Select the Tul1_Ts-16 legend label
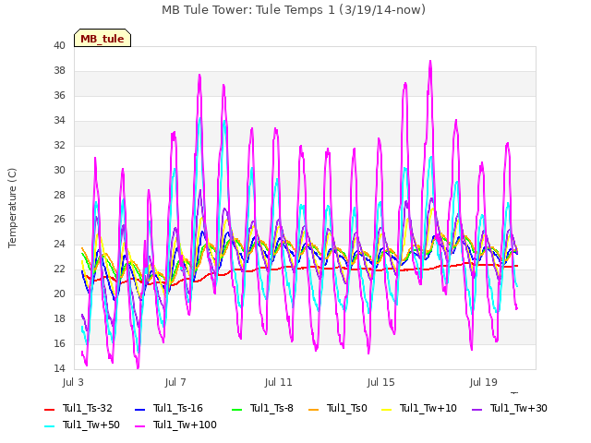 (178, 408)
